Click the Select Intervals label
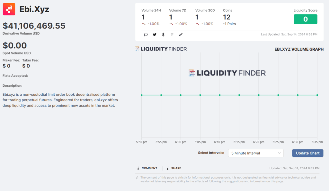The image size is (329, 191). pos(211,153)
